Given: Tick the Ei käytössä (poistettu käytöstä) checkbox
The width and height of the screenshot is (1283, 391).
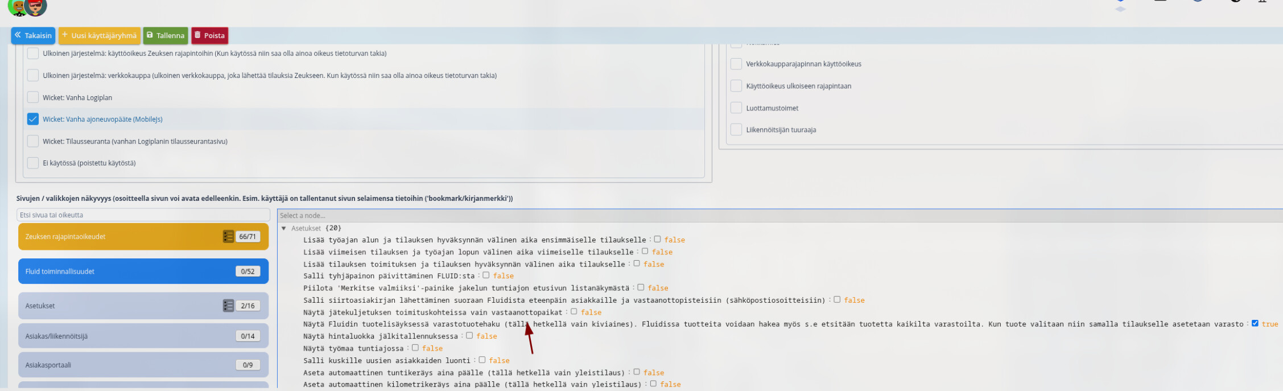Looking at the screenshot, I should coord(33,163).
